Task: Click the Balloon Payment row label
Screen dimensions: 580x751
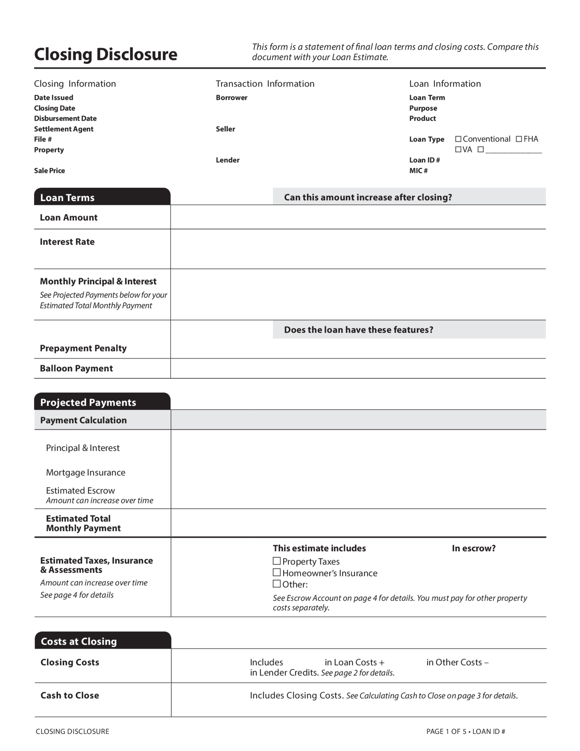Action: pos(76,368)
